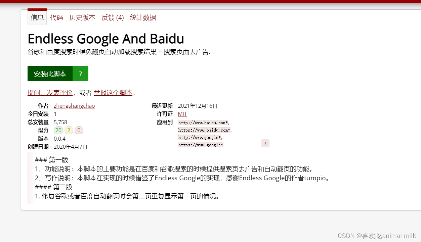Image resolution: width=421 pixels, height=242 pixels.
Task: Click the 举报这个脚本 report link
Action: (x=113, y=93)
